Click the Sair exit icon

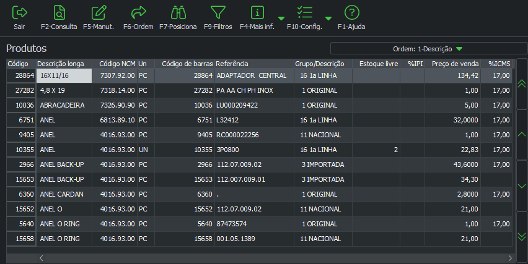(x=20, y=13)
